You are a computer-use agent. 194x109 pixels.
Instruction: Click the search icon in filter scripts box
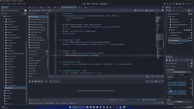47,14
